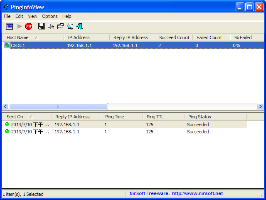Sort by the Succeed Count column header
Image resolution: width=266 pixels, height=200 pixels.
(174, 37)
